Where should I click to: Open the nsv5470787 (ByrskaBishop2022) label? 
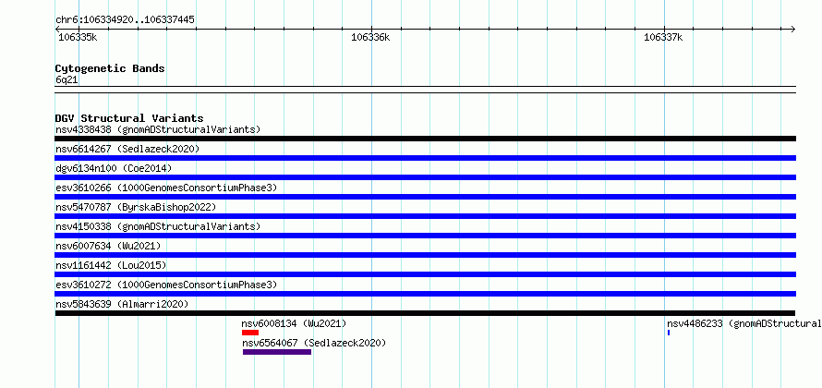(136, 207)
